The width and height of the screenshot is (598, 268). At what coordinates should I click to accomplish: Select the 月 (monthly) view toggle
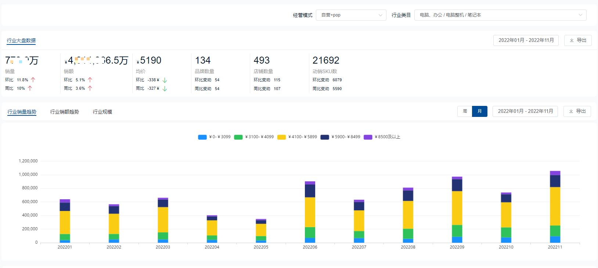(x=479, y=111)
